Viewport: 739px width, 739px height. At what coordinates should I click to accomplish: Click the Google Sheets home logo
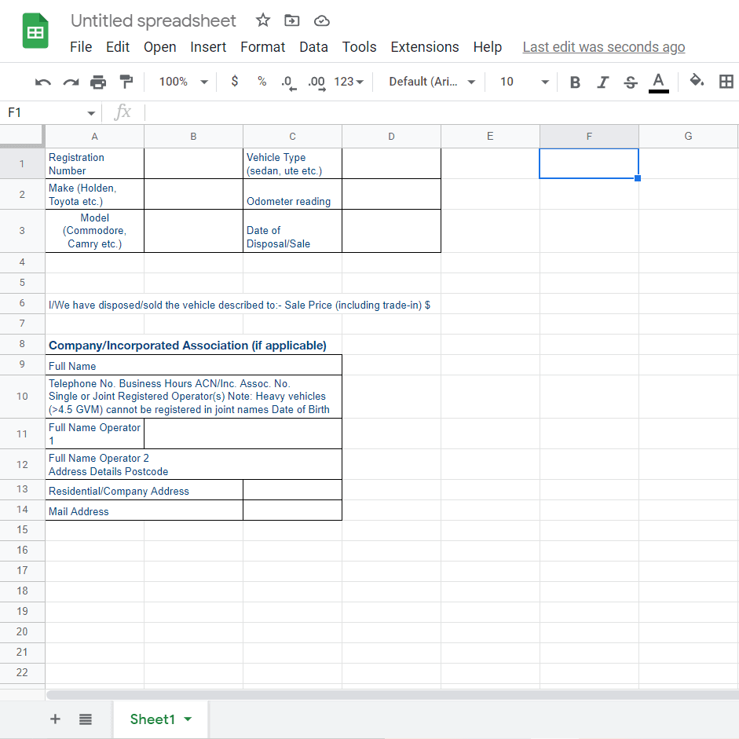35,31
